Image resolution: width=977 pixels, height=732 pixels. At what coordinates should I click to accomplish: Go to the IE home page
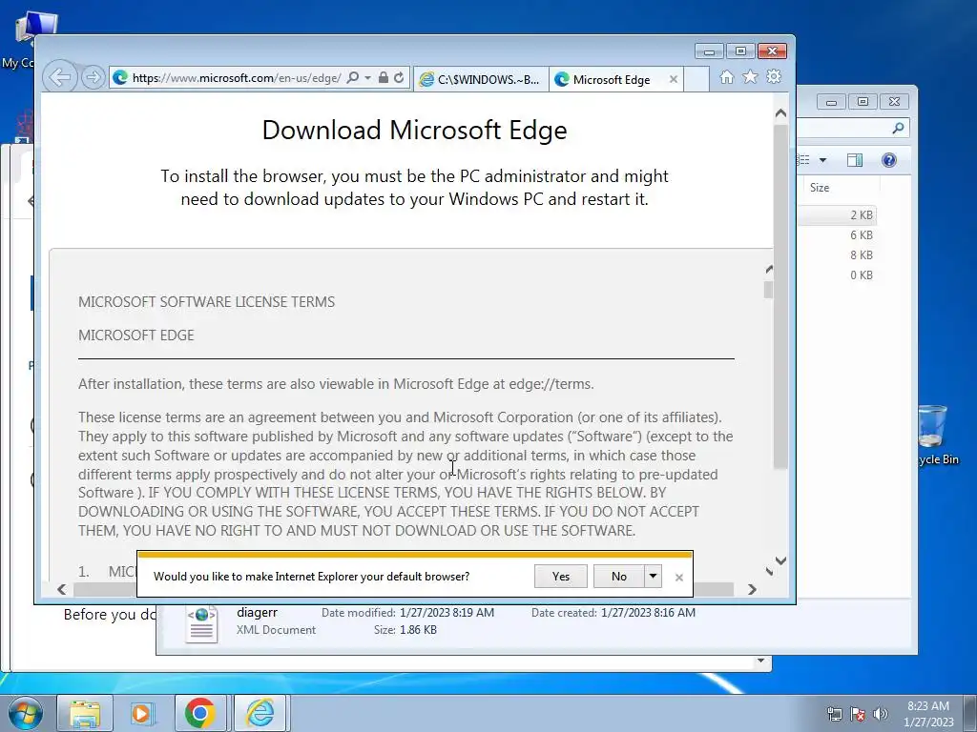[x=726, y=76]
